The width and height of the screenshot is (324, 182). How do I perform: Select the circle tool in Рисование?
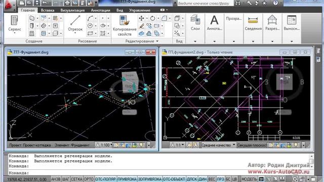pyautogui.click(x=90, y=26)
